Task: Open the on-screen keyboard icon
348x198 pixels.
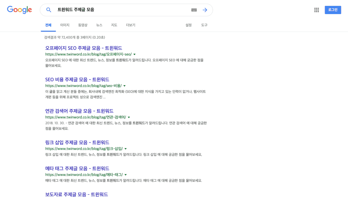Action: (x=194, y=10)
